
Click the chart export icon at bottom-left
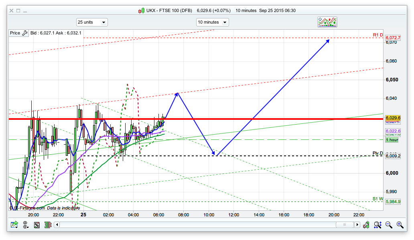[x=14, y=225]
